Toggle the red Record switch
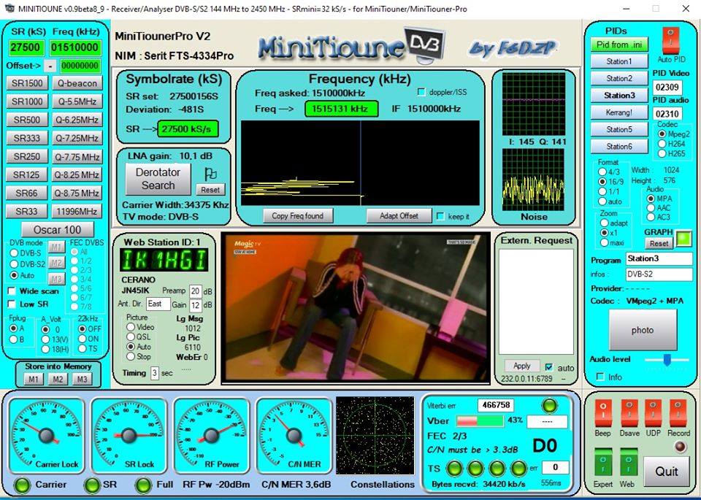Viewport: 701px width, 500px height. 678,413
